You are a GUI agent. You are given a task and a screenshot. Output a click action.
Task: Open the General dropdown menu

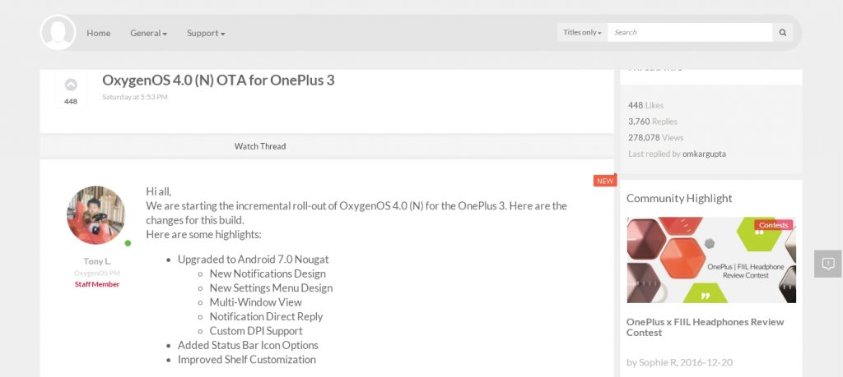pos(148,33)
